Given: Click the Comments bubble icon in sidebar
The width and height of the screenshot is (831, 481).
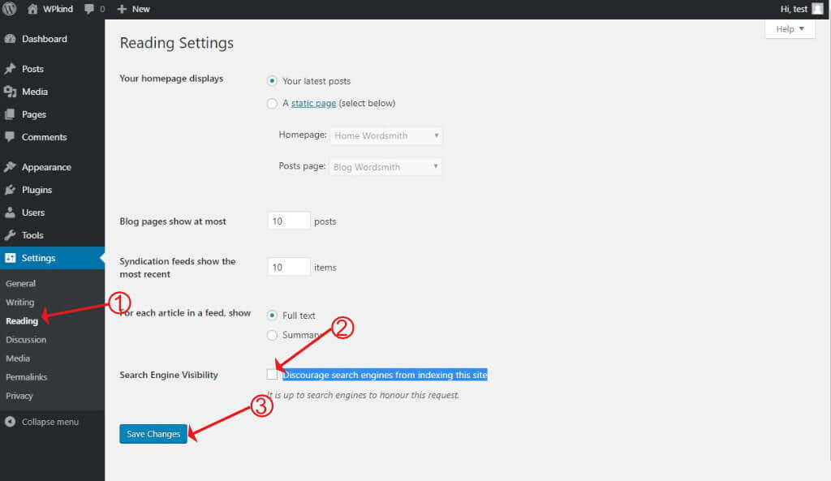Looking at the screenshot, I should tap(11, 136).
